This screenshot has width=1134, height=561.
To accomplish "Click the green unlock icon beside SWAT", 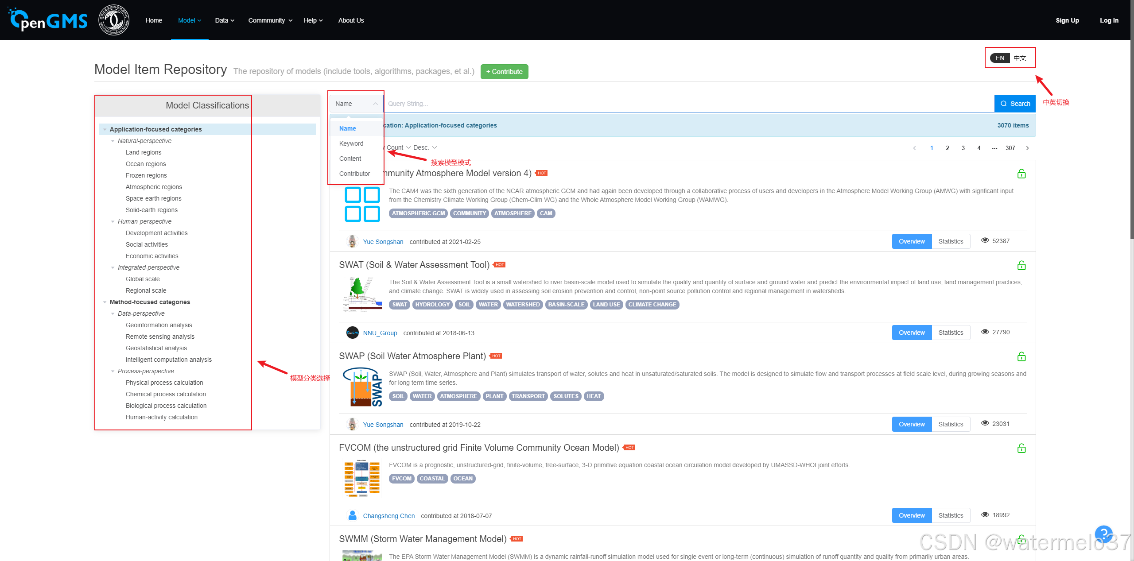I will (x=1021, y=265).
